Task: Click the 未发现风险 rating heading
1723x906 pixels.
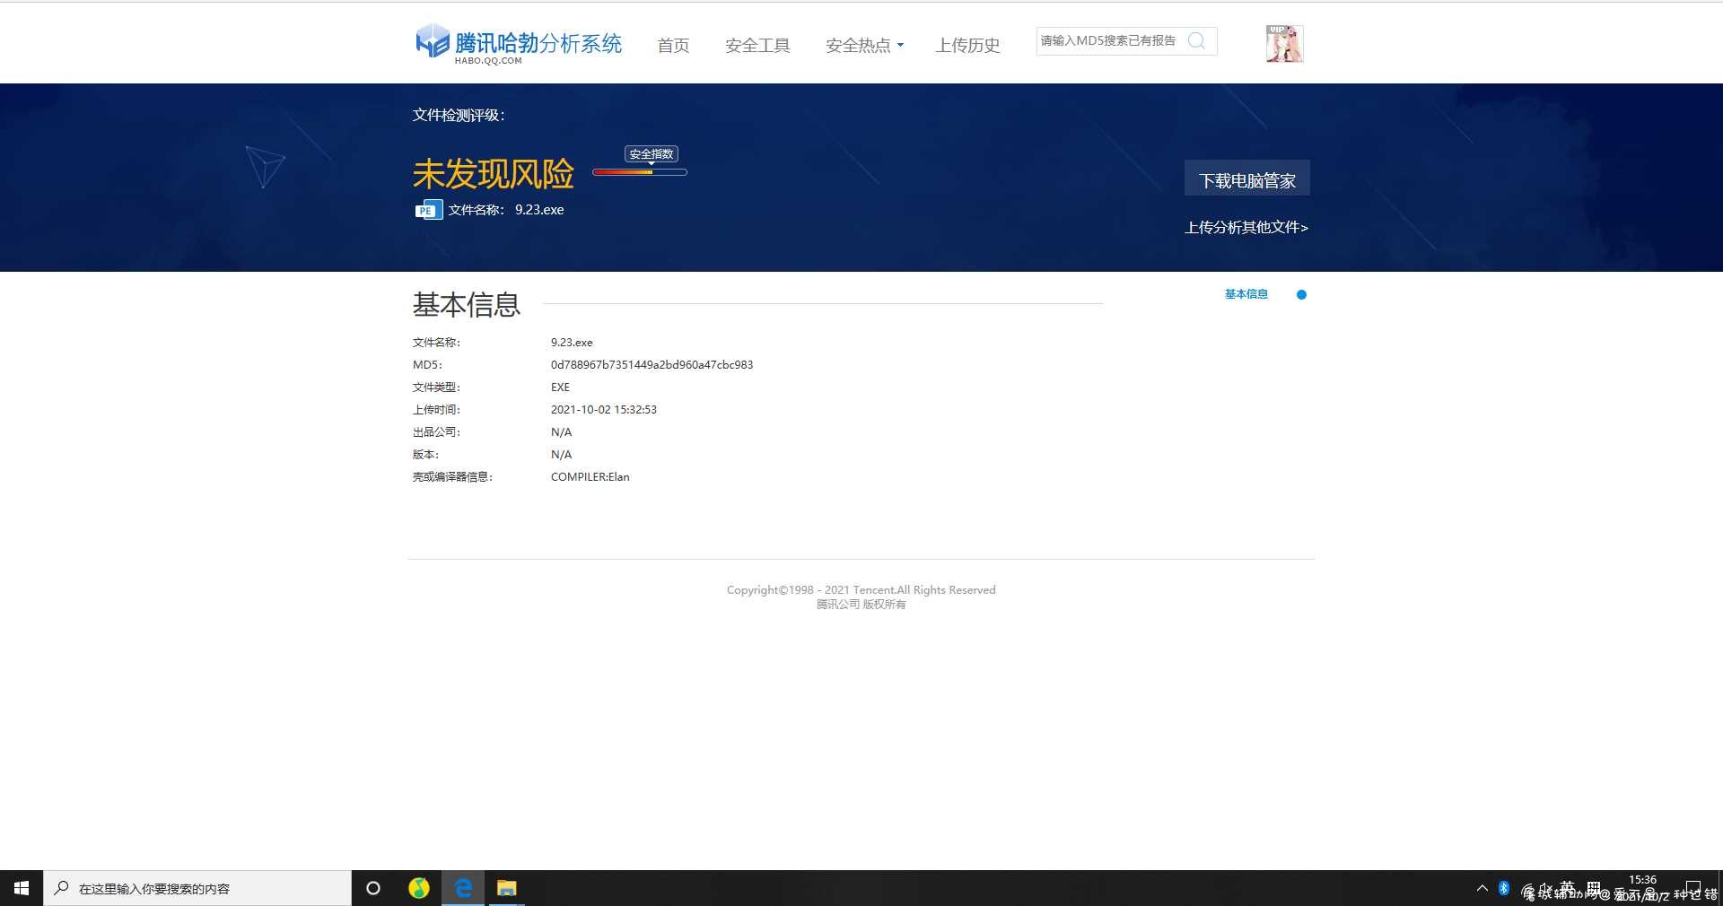Action: click(x=493, y=174)
